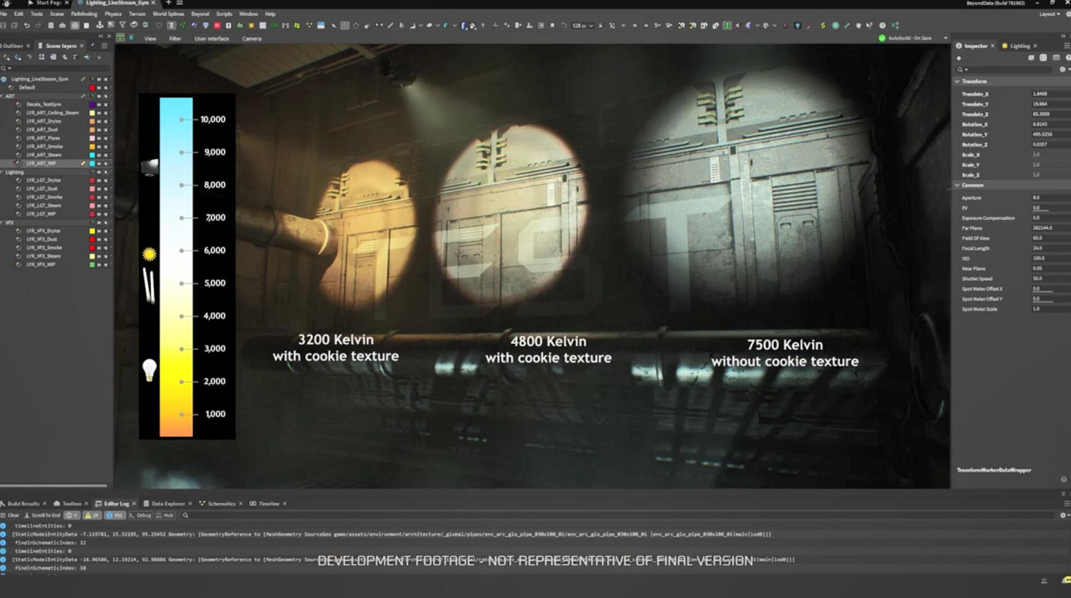Toggle warnings filter showing 24 in Editor Log
This screenshot has width=1071, height=598.
[x=92, y=515]
